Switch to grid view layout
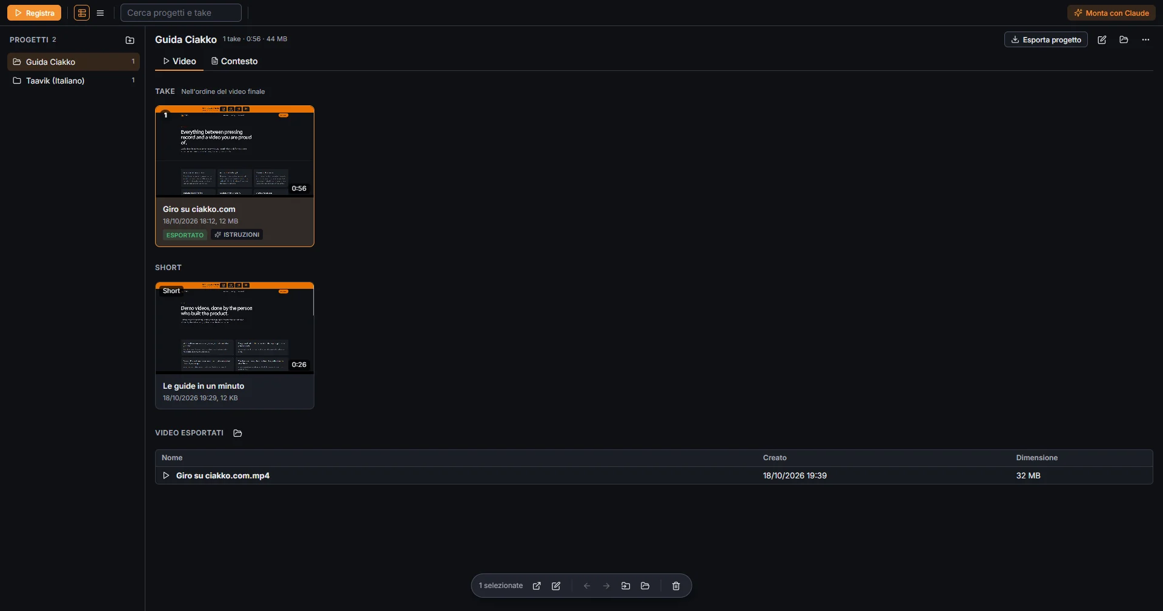 point(82,13)
